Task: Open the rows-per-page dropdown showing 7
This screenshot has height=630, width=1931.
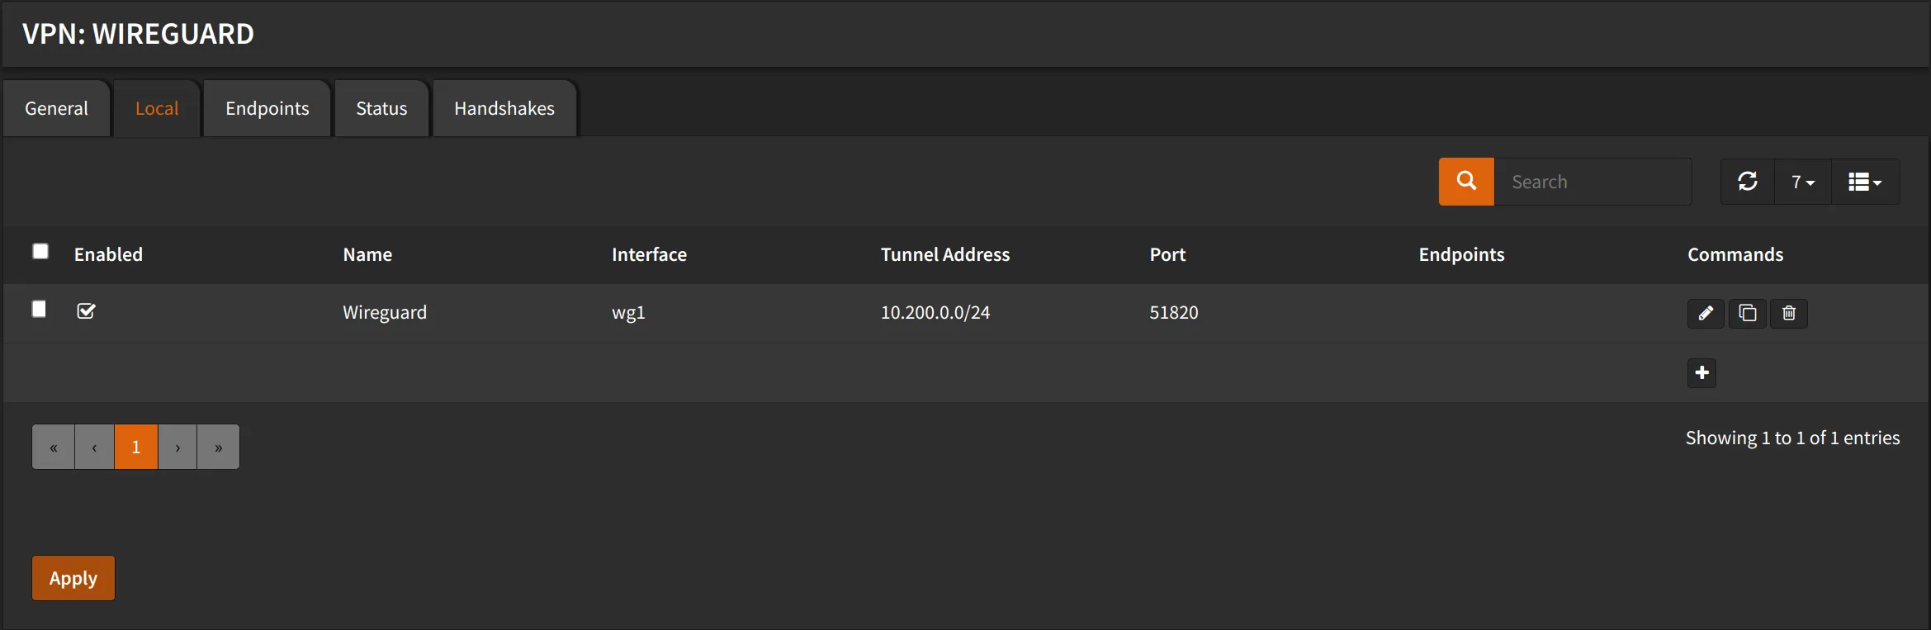Action: click(x=1801, y=182)
